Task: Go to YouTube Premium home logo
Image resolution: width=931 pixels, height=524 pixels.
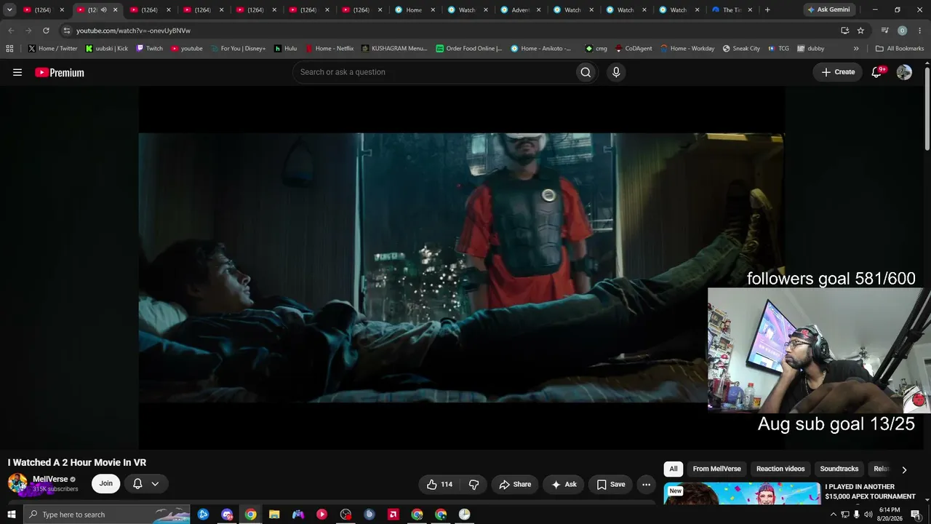Action: [60, 72]
